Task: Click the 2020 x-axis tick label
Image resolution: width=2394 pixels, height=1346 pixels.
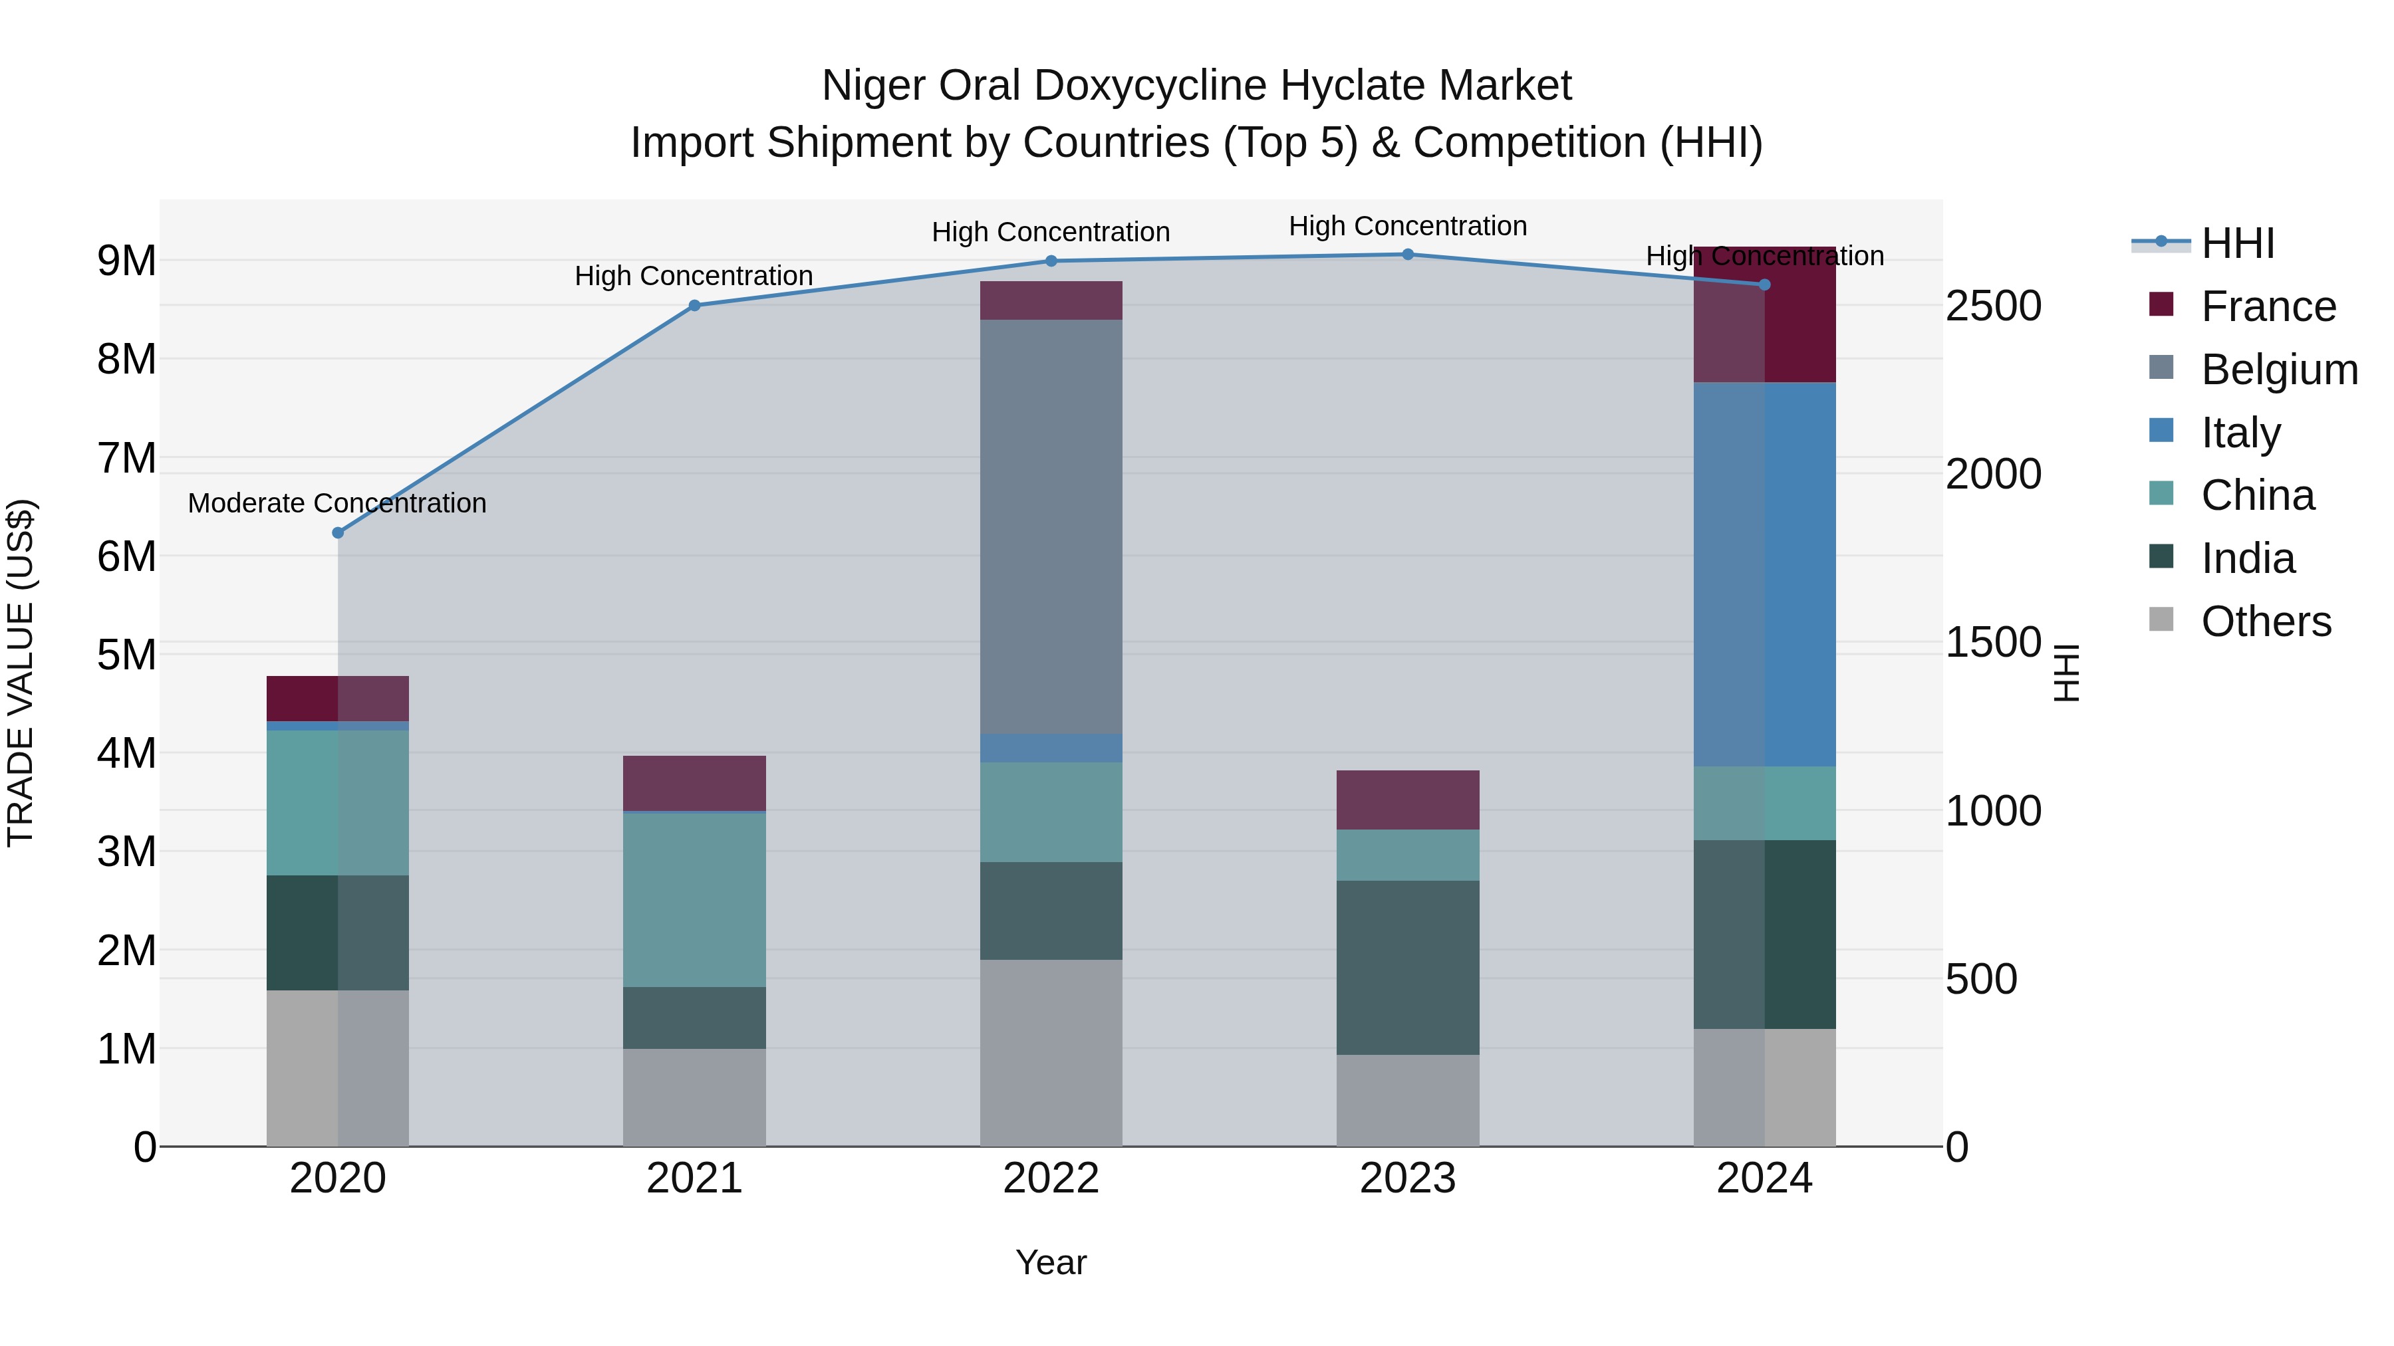Action: pos(338,1178)
